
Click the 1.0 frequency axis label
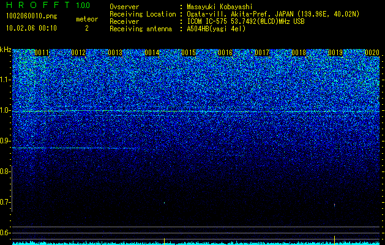pyautogui.click(x=4, y=110)
